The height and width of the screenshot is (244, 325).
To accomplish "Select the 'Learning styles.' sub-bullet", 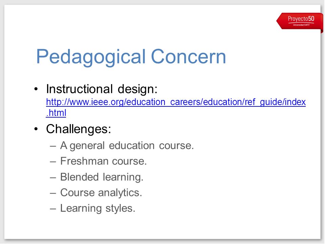I will (x=97, y=208).
